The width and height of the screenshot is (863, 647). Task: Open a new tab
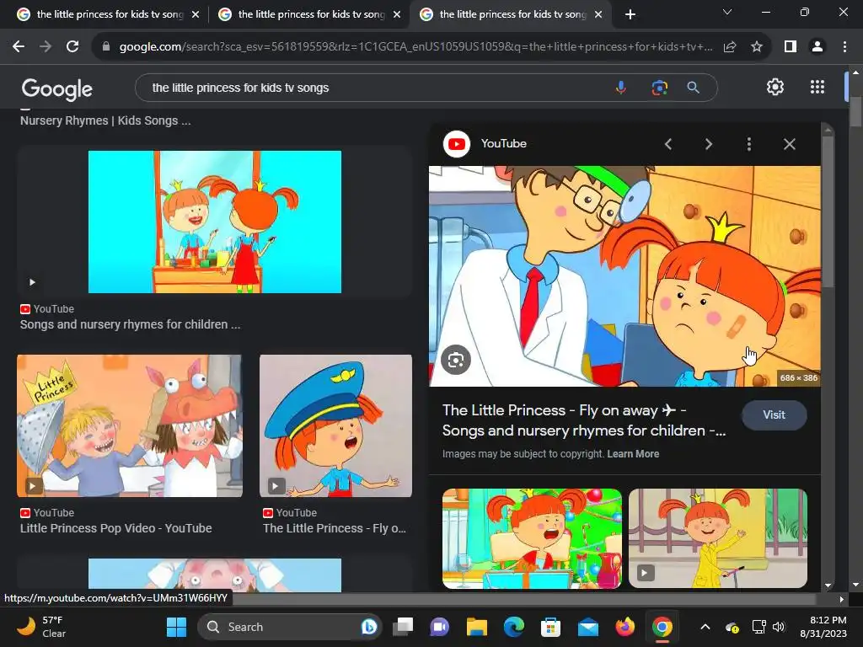(x=630, y=14)
